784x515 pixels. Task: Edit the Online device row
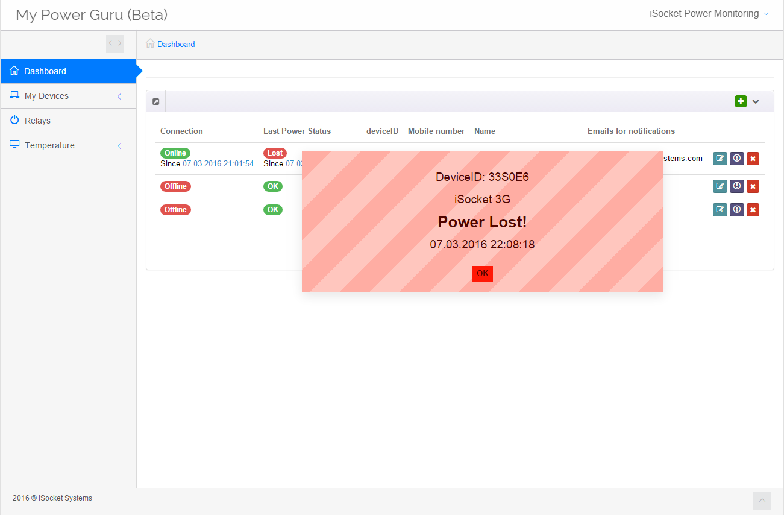720,159
